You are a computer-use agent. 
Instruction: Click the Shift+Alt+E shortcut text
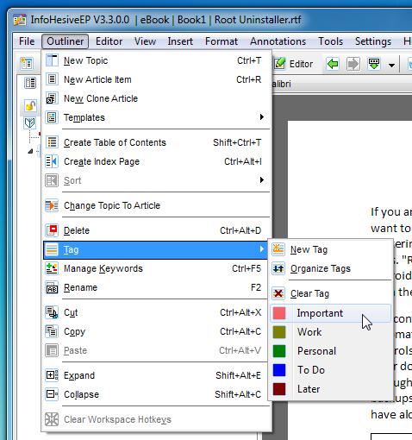[x=238, y=375]
